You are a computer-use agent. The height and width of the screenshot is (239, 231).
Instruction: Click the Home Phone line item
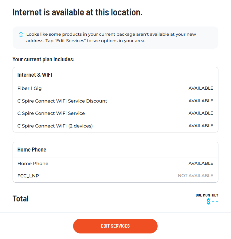pos(33,164)
